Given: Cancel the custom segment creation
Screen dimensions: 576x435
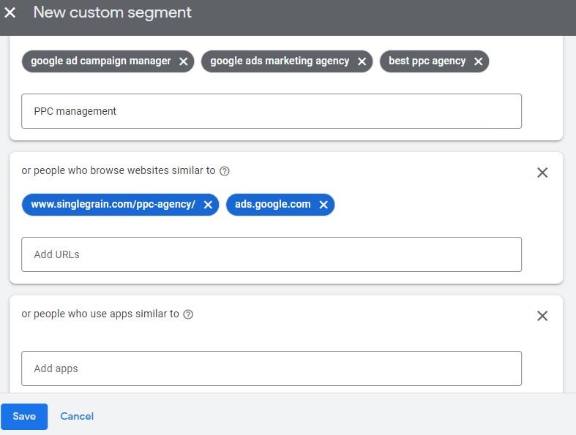Looking at the screenshot, I should click(x=77, y=416).
